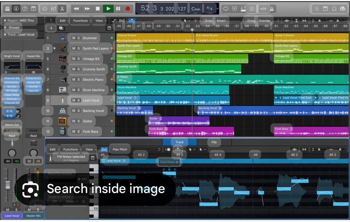Screen dimensions: 350x222
Task: Toggle Show Flex icon in tracks area
Action: 122,21
